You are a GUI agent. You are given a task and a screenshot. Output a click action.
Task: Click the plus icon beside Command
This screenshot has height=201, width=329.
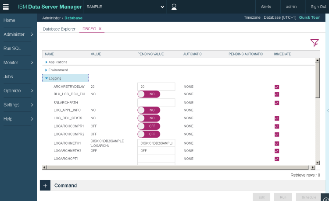45,185
